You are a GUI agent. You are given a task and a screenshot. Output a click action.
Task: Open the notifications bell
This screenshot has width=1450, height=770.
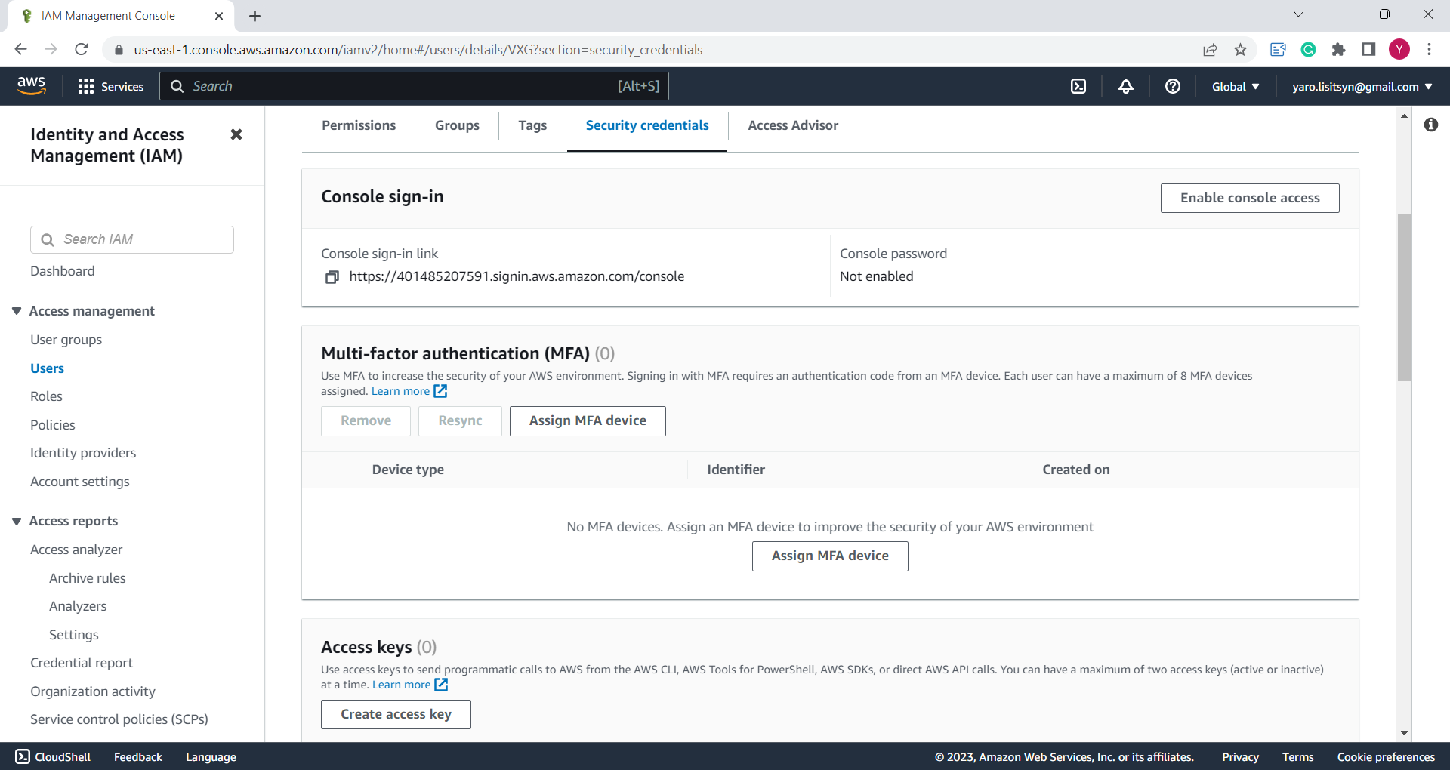tap(1125, 86)
